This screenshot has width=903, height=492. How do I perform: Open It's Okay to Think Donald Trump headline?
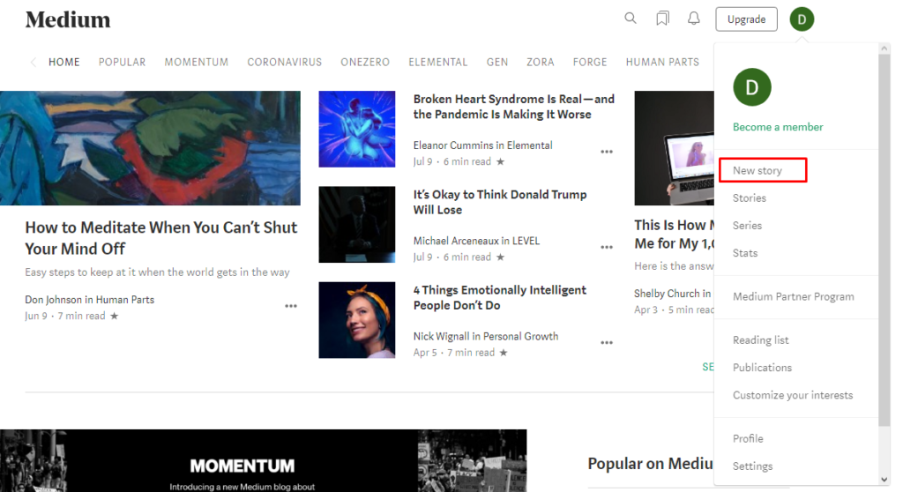pyautogui.click(x=500, y=202)
